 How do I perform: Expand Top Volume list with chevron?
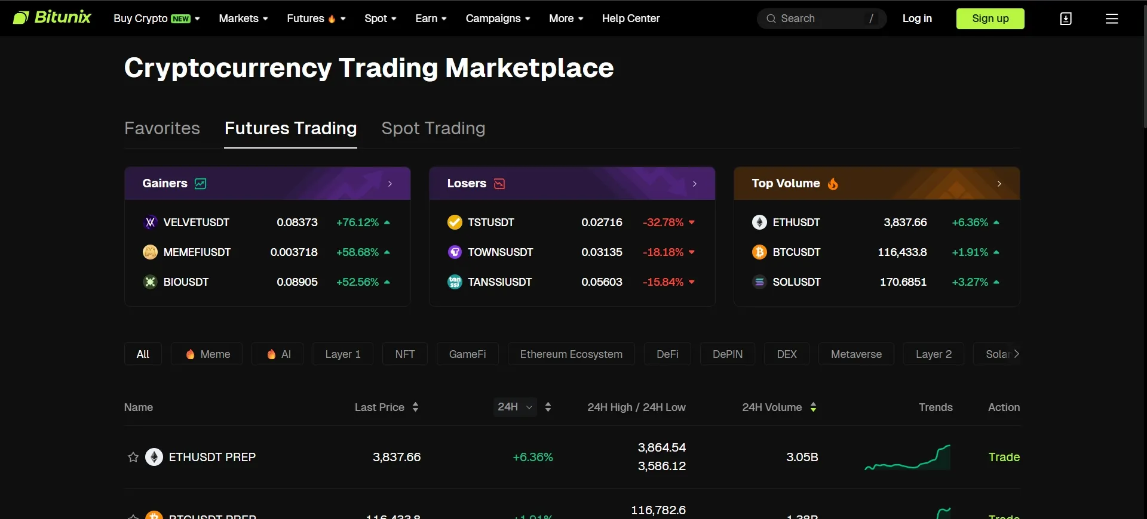(x=999, y=184)
